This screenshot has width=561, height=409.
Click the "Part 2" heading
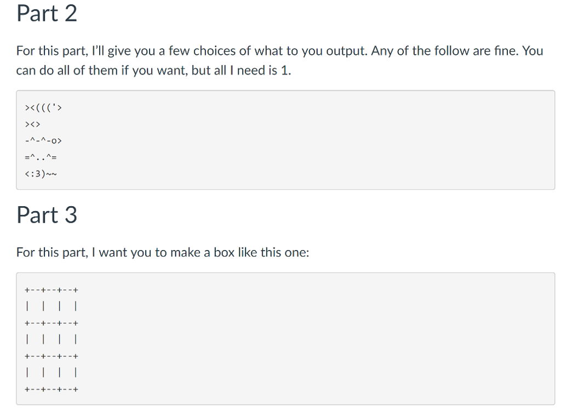click(47, 14)
